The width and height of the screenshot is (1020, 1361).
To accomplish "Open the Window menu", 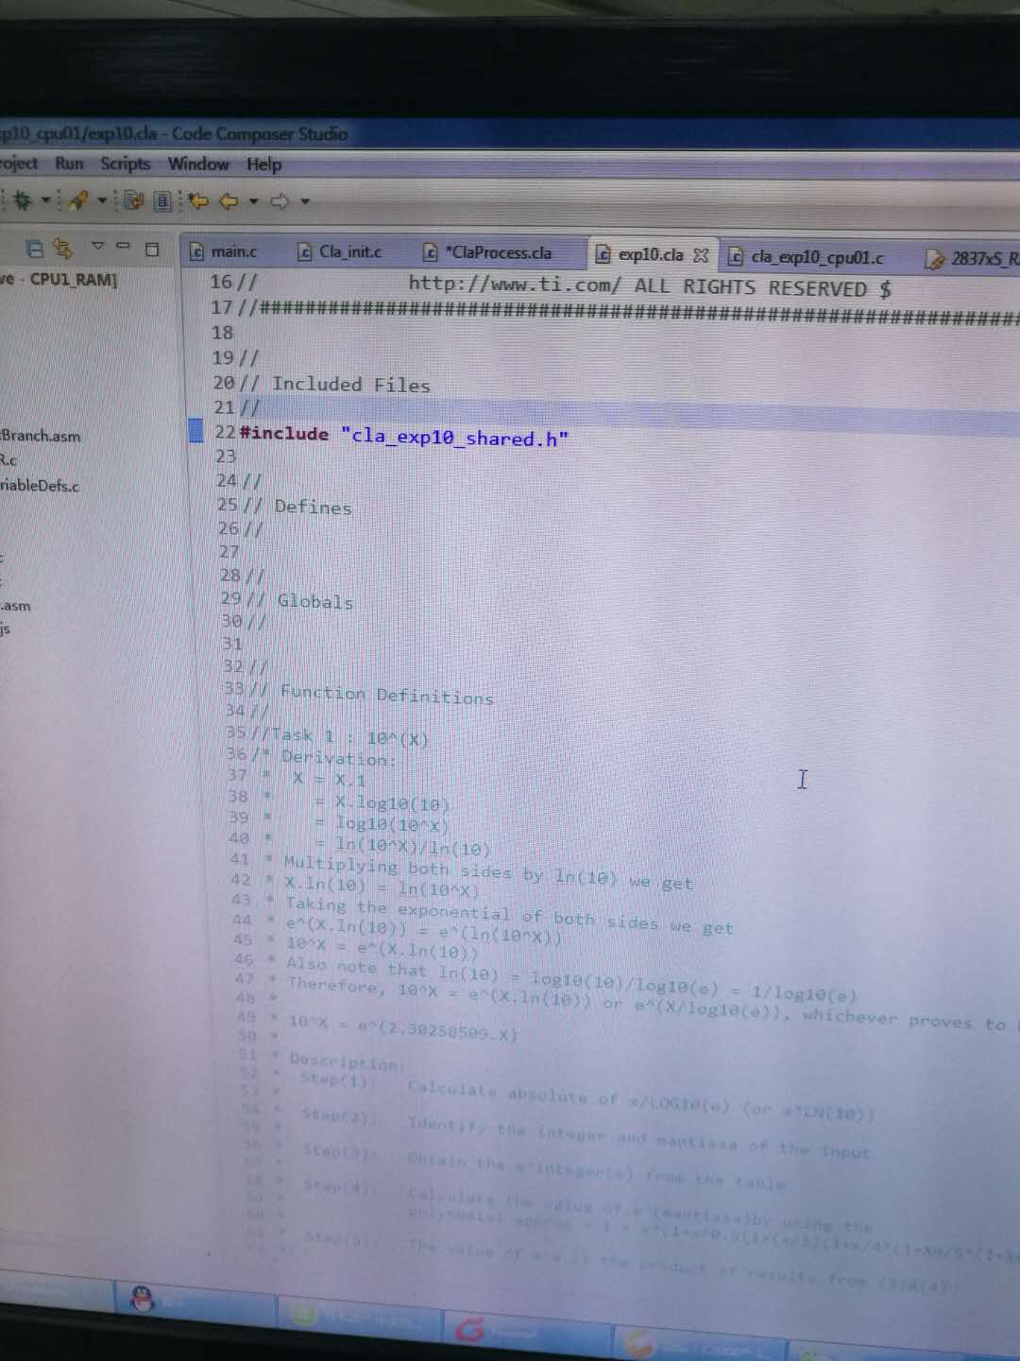I will 198,164.
